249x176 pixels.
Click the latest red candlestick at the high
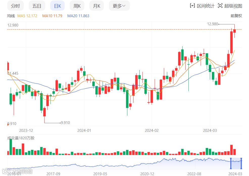pos(234,31)
